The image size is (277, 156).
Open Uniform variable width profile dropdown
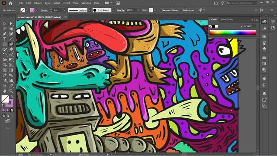click(89, 10)
